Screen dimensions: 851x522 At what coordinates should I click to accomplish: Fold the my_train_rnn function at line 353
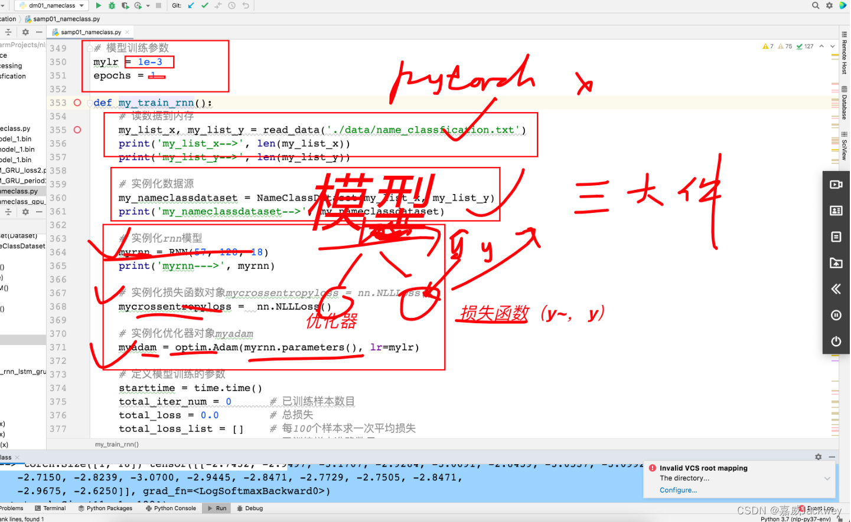click(90, 103)
